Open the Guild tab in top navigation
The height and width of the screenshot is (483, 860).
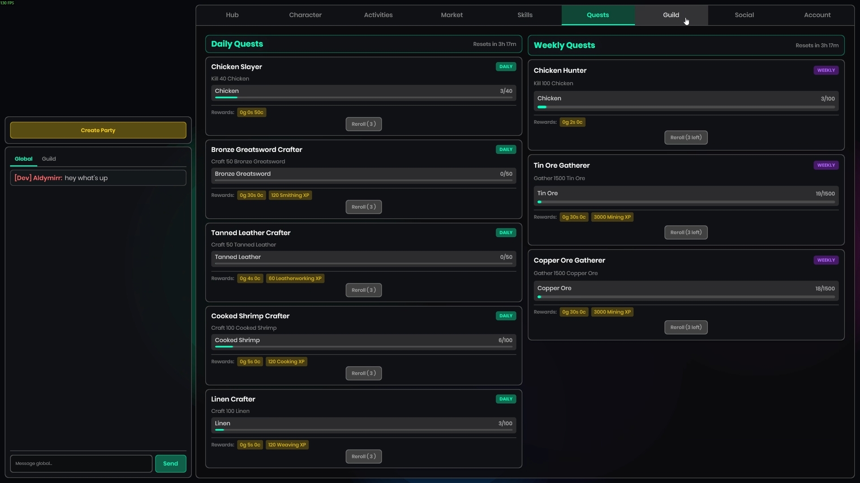(671, 15)
